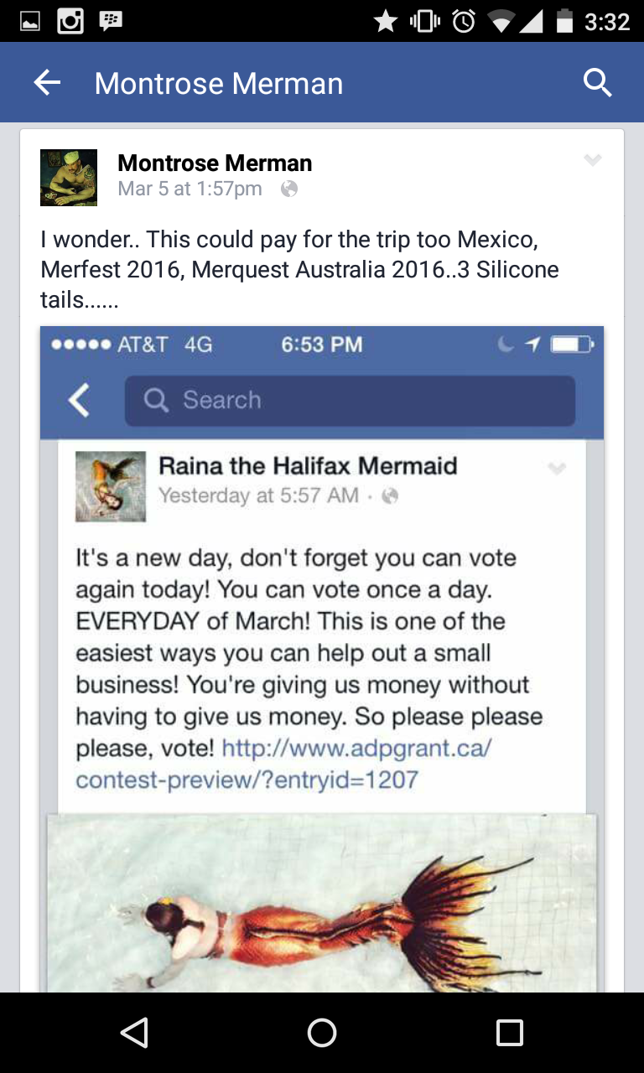644x1073 pixels.
Task: Expand Montrose Merman post options chevron
Action: click(x=593, y=160)
